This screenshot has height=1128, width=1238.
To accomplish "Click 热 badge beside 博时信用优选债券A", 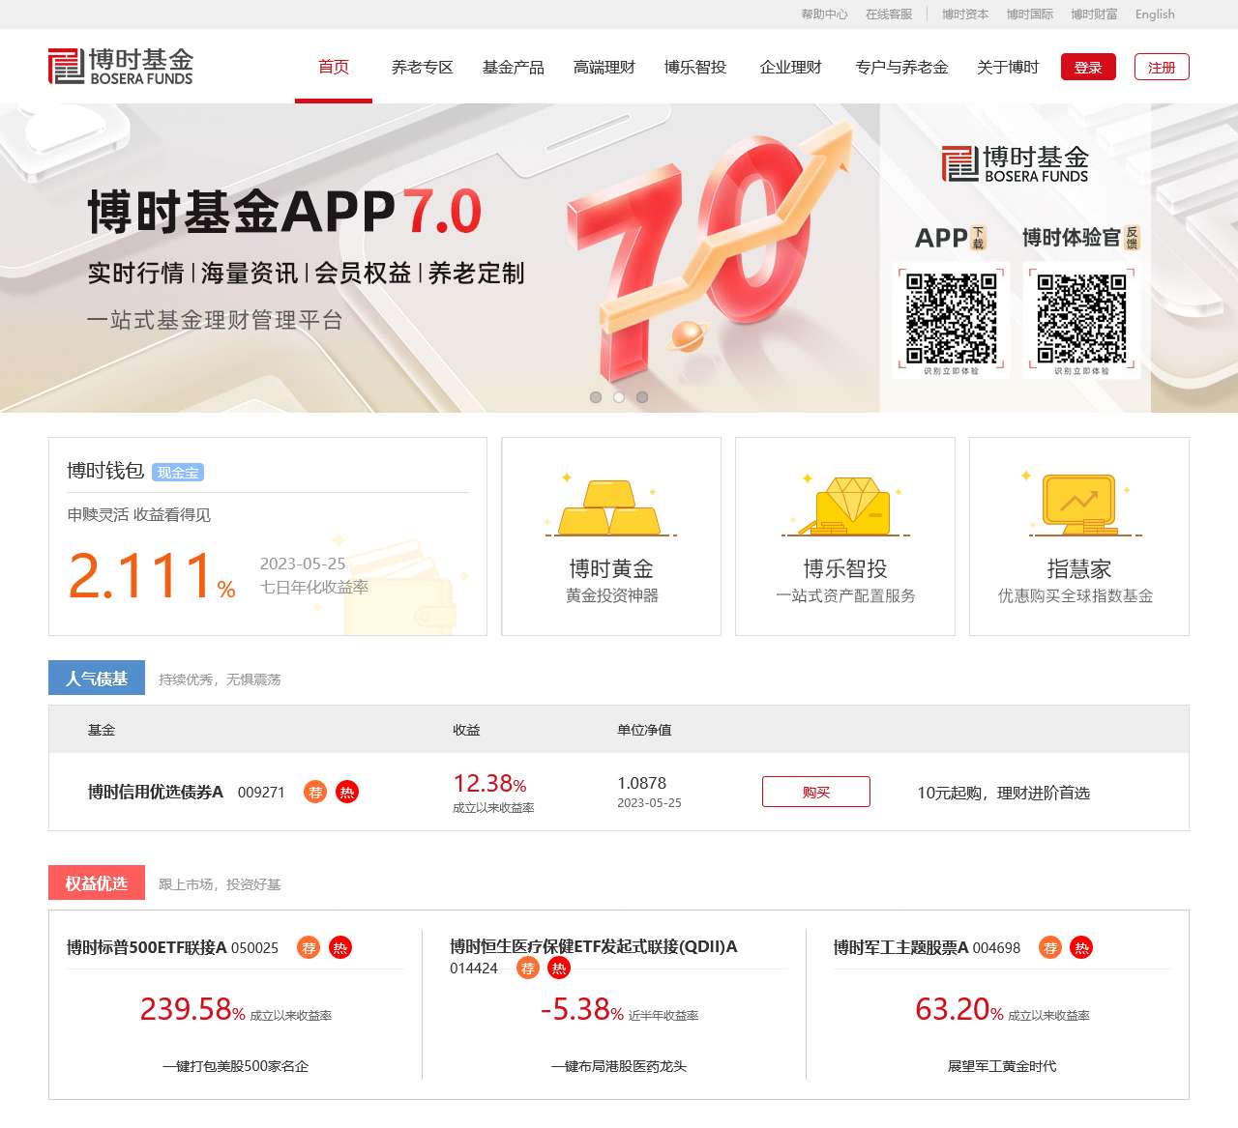I will [x=347, y=793].
